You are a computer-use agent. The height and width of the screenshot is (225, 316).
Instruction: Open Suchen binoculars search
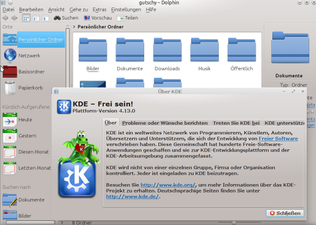click(x=66, y=18)
